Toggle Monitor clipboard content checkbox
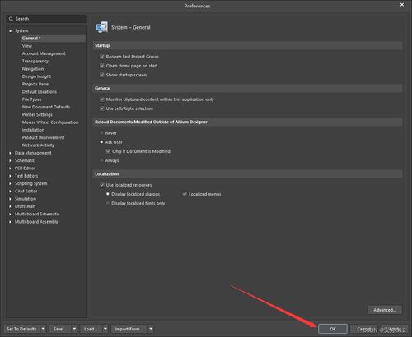Viewport: 412px width, 337px height. pos(101,99)
